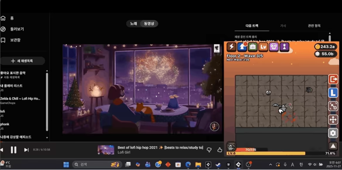The image size is (342, 170).
Task: Switch to 노래 mode
Action: pos(134,24)
